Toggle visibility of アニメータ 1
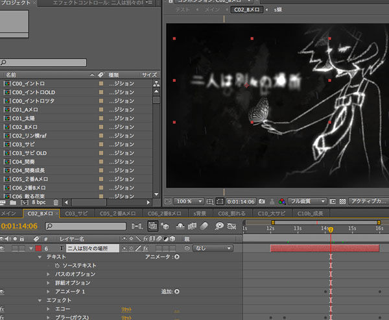Viewport: 389px width, 320px height. [x=2, y=291]
